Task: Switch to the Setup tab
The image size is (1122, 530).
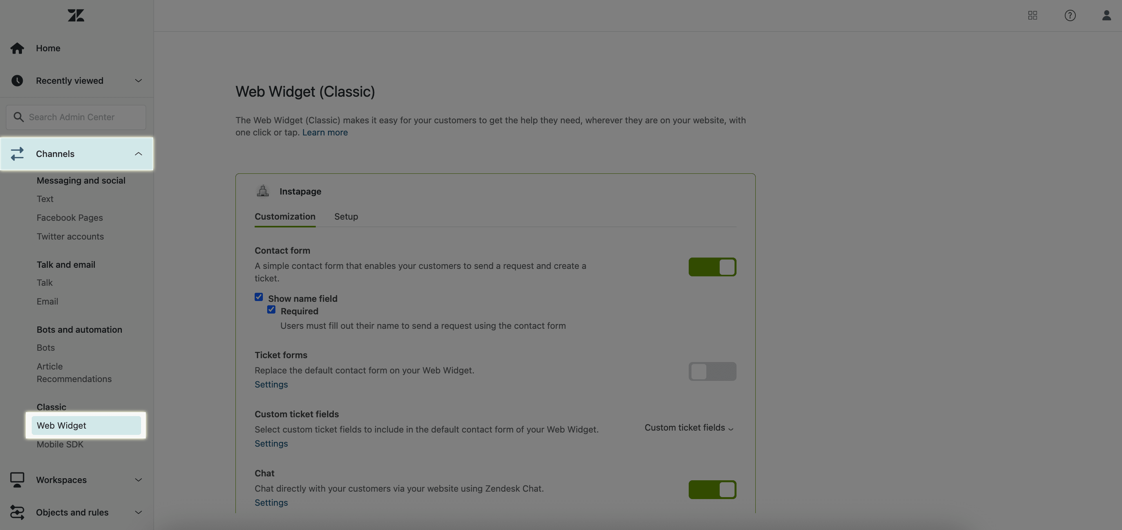Action: coord(346,216)
